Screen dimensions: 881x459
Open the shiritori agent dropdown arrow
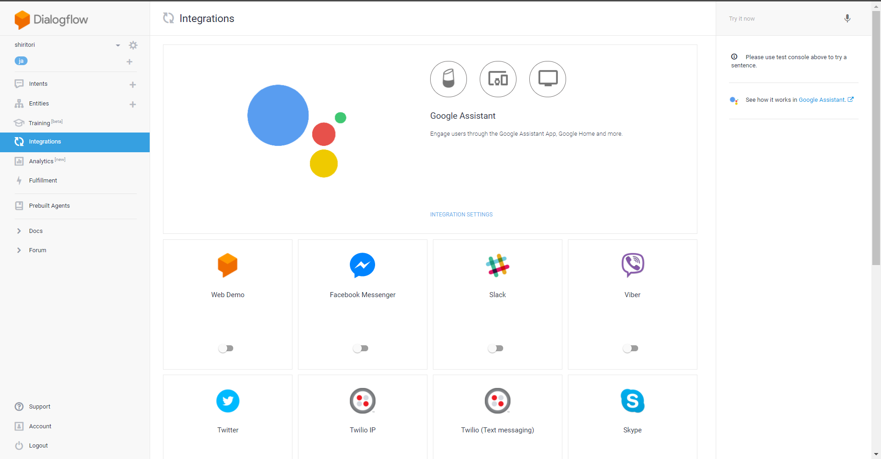pos(118,45)
